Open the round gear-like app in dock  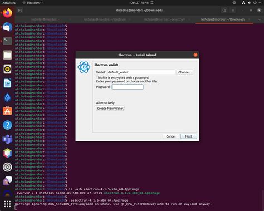coord(7,167)
